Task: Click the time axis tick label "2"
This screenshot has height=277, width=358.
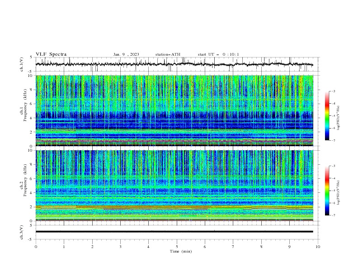Action: [92, 247]
